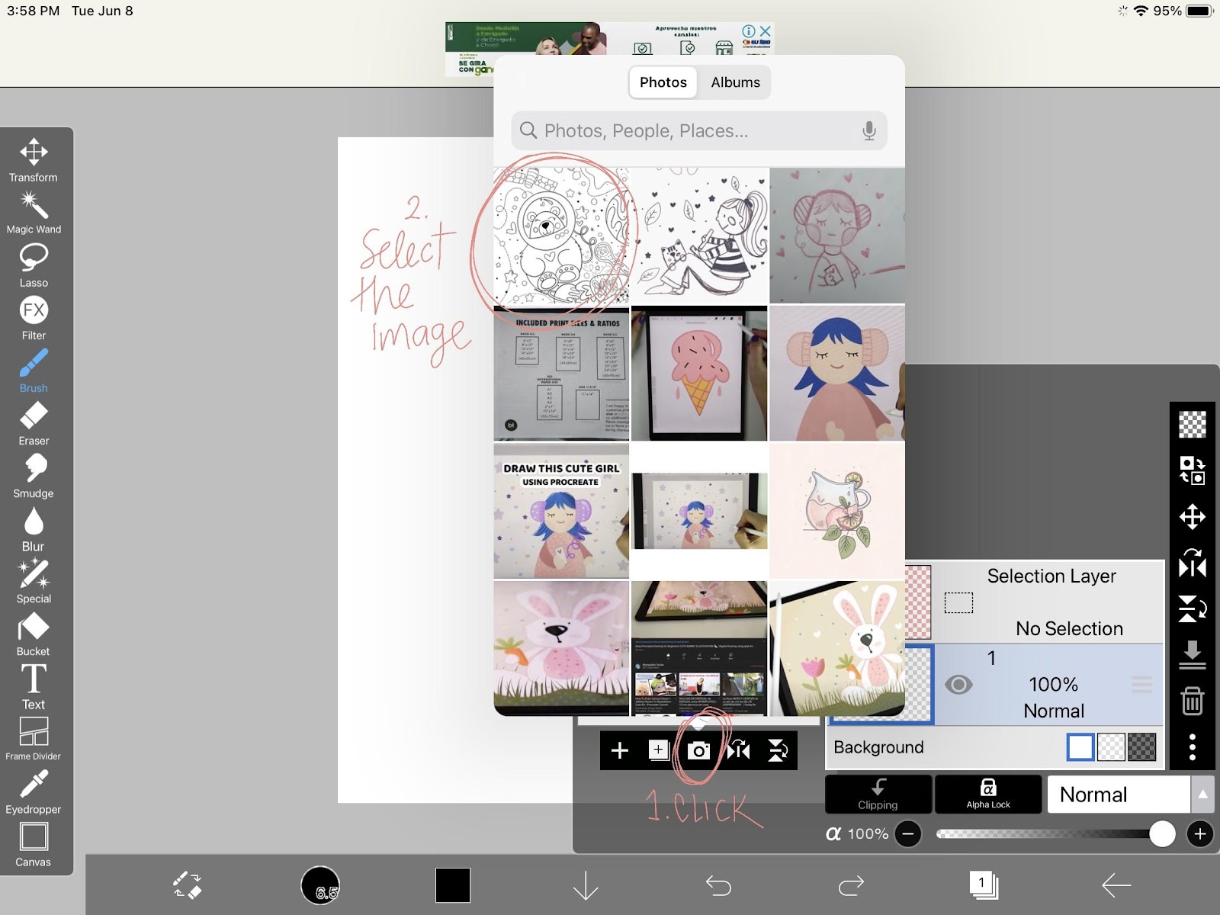
Task: Select the Photos tab
Action: click(x=663, y=82)
